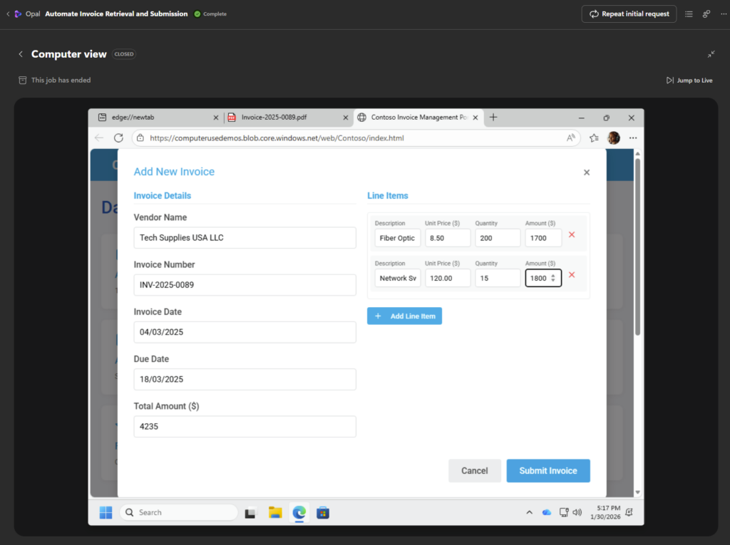The image size is (730, 545).
Task: Close the Add New Invoice dialog
Action: (587, 172)
